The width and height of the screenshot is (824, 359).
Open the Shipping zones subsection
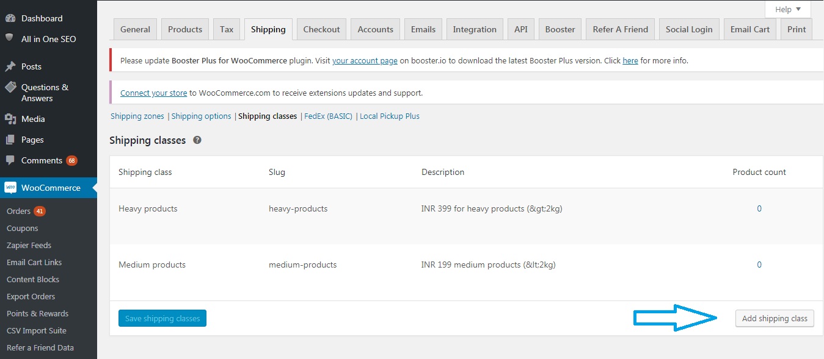click(137, 116)
